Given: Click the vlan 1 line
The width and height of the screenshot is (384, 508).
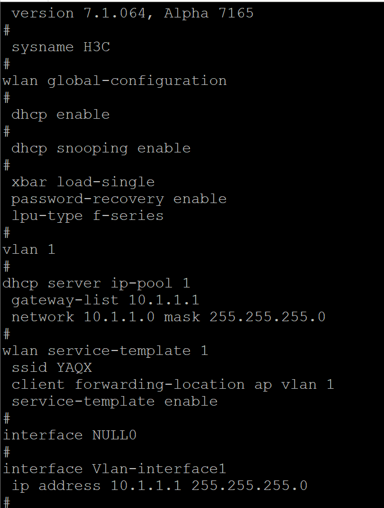Looking at the screenshot, I should click(29, 249).
